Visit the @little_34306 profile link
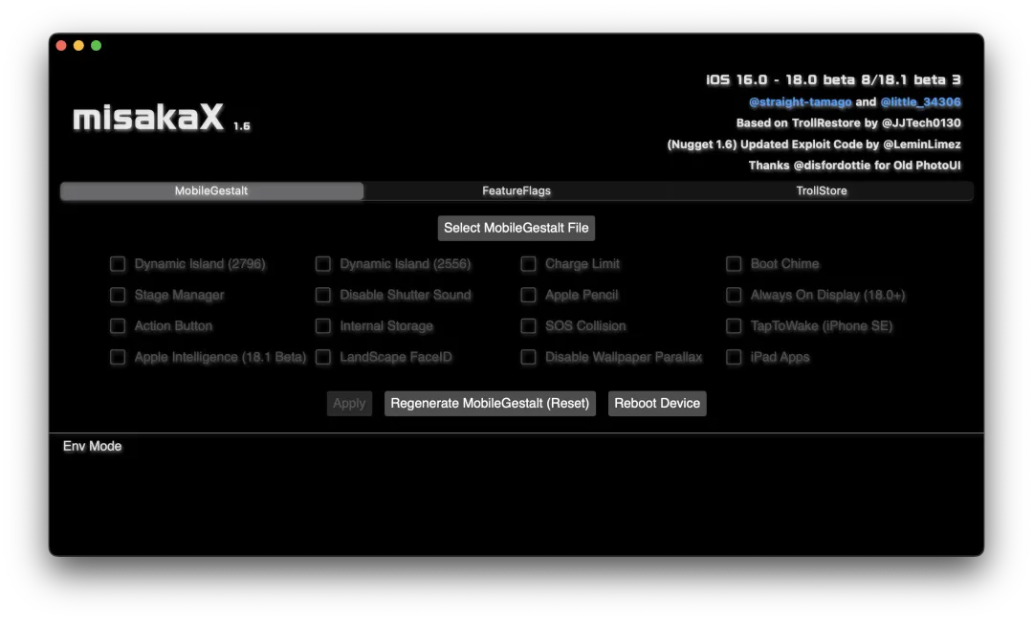This screenshot has height=621, width=1033. point(920,102)
